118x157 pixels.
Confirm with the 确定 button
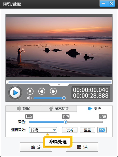point(36,147)
